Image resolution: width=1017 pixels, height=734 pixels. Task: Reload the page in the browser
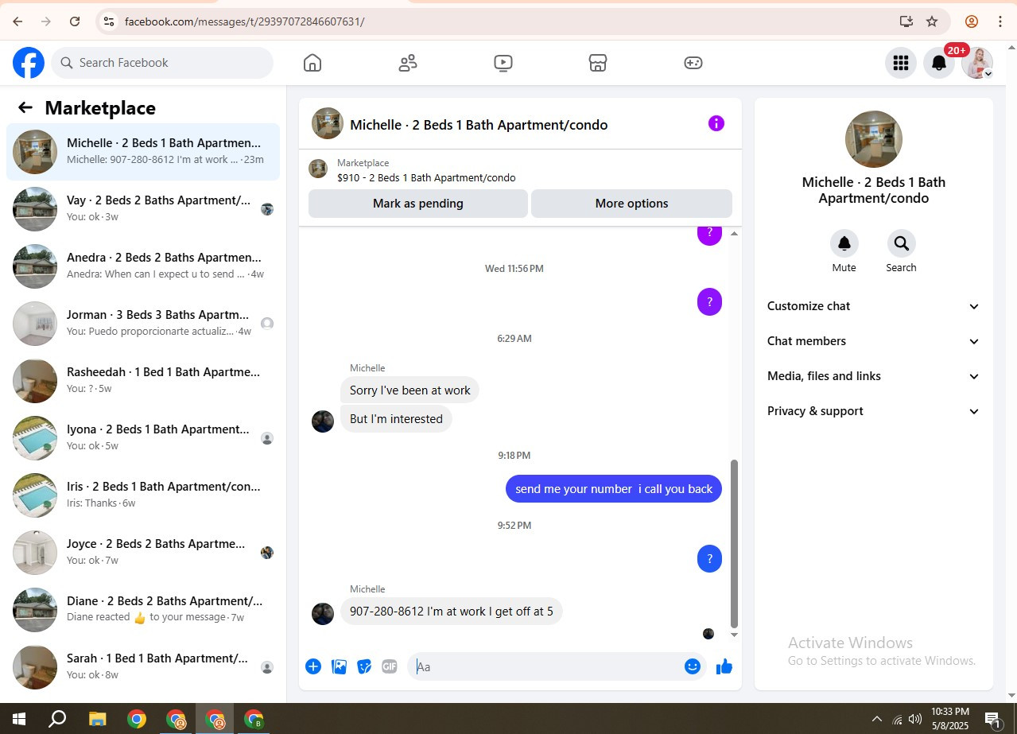tap(75, 21)
